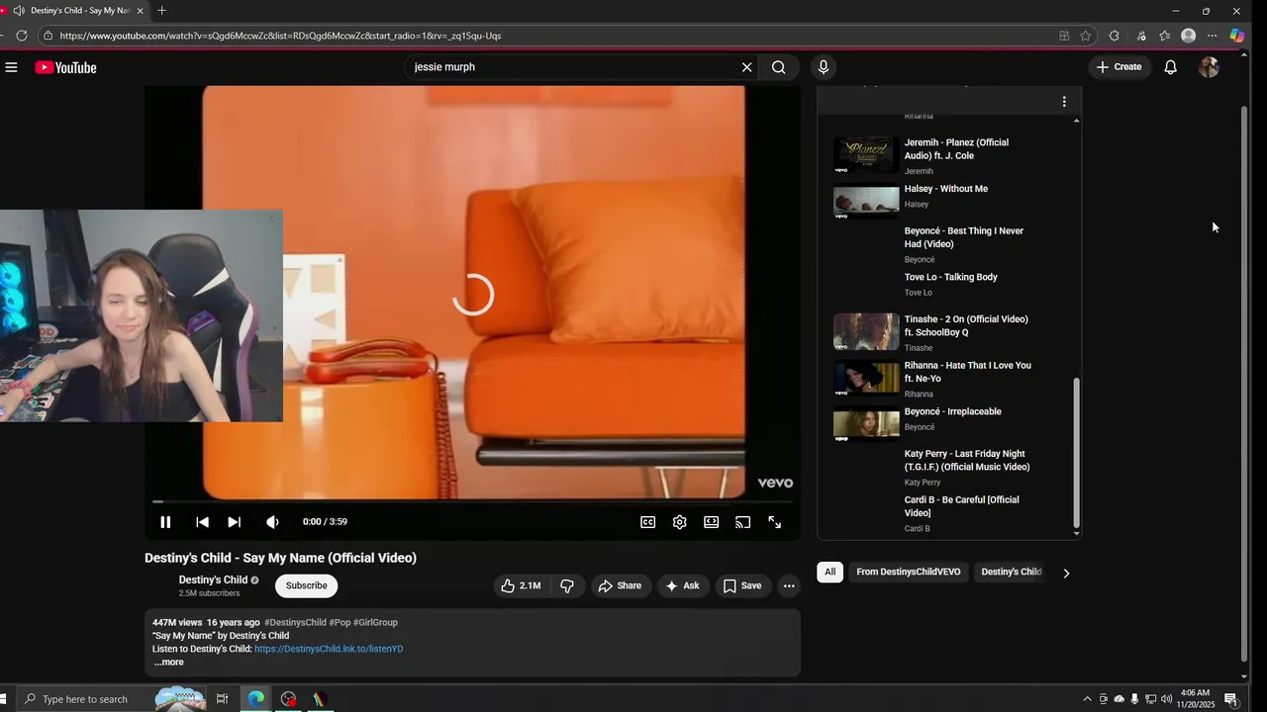Open the Destiny's Child channel name
Screen dimensions: 1267x712
[213, 579]
